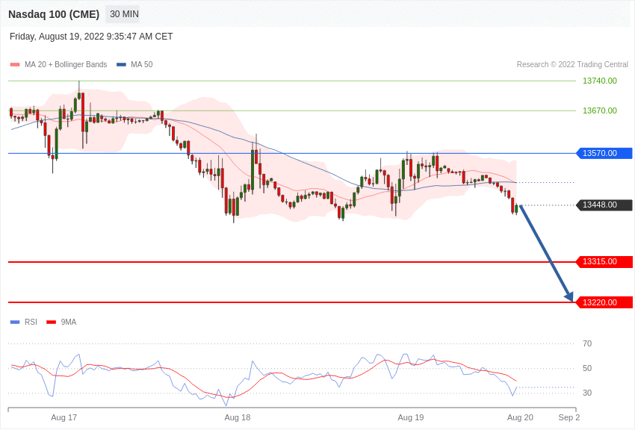
Task: Click the red 9MA legend swatch
Action: 51,322
